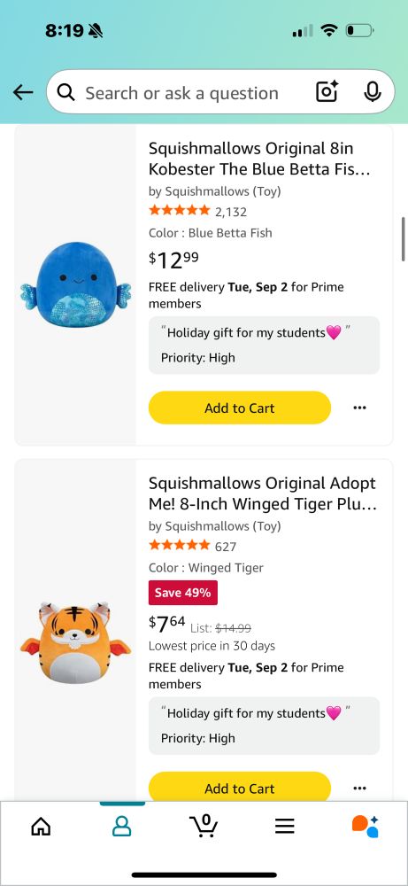408x886 pixels.
Task: Open the winged tiger product image
Action: coord(75,643)
